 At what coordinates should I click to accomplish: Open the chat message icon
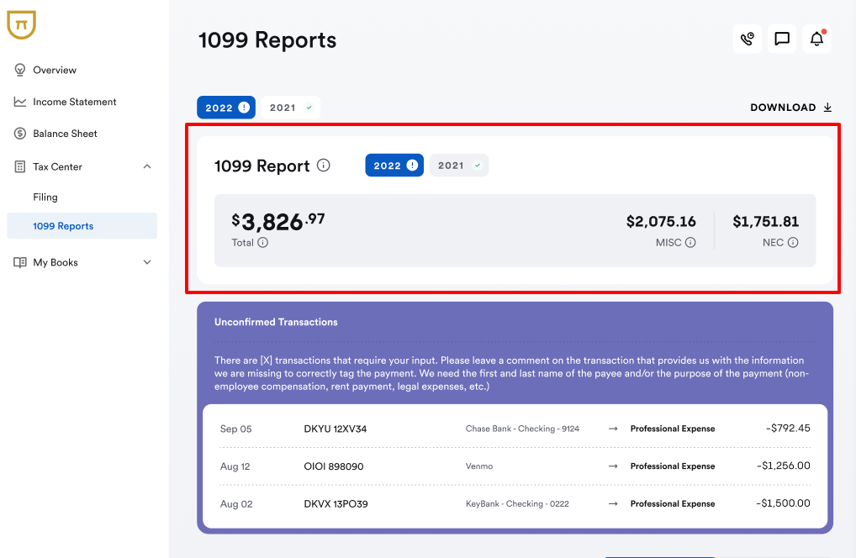tap(782, 39)
